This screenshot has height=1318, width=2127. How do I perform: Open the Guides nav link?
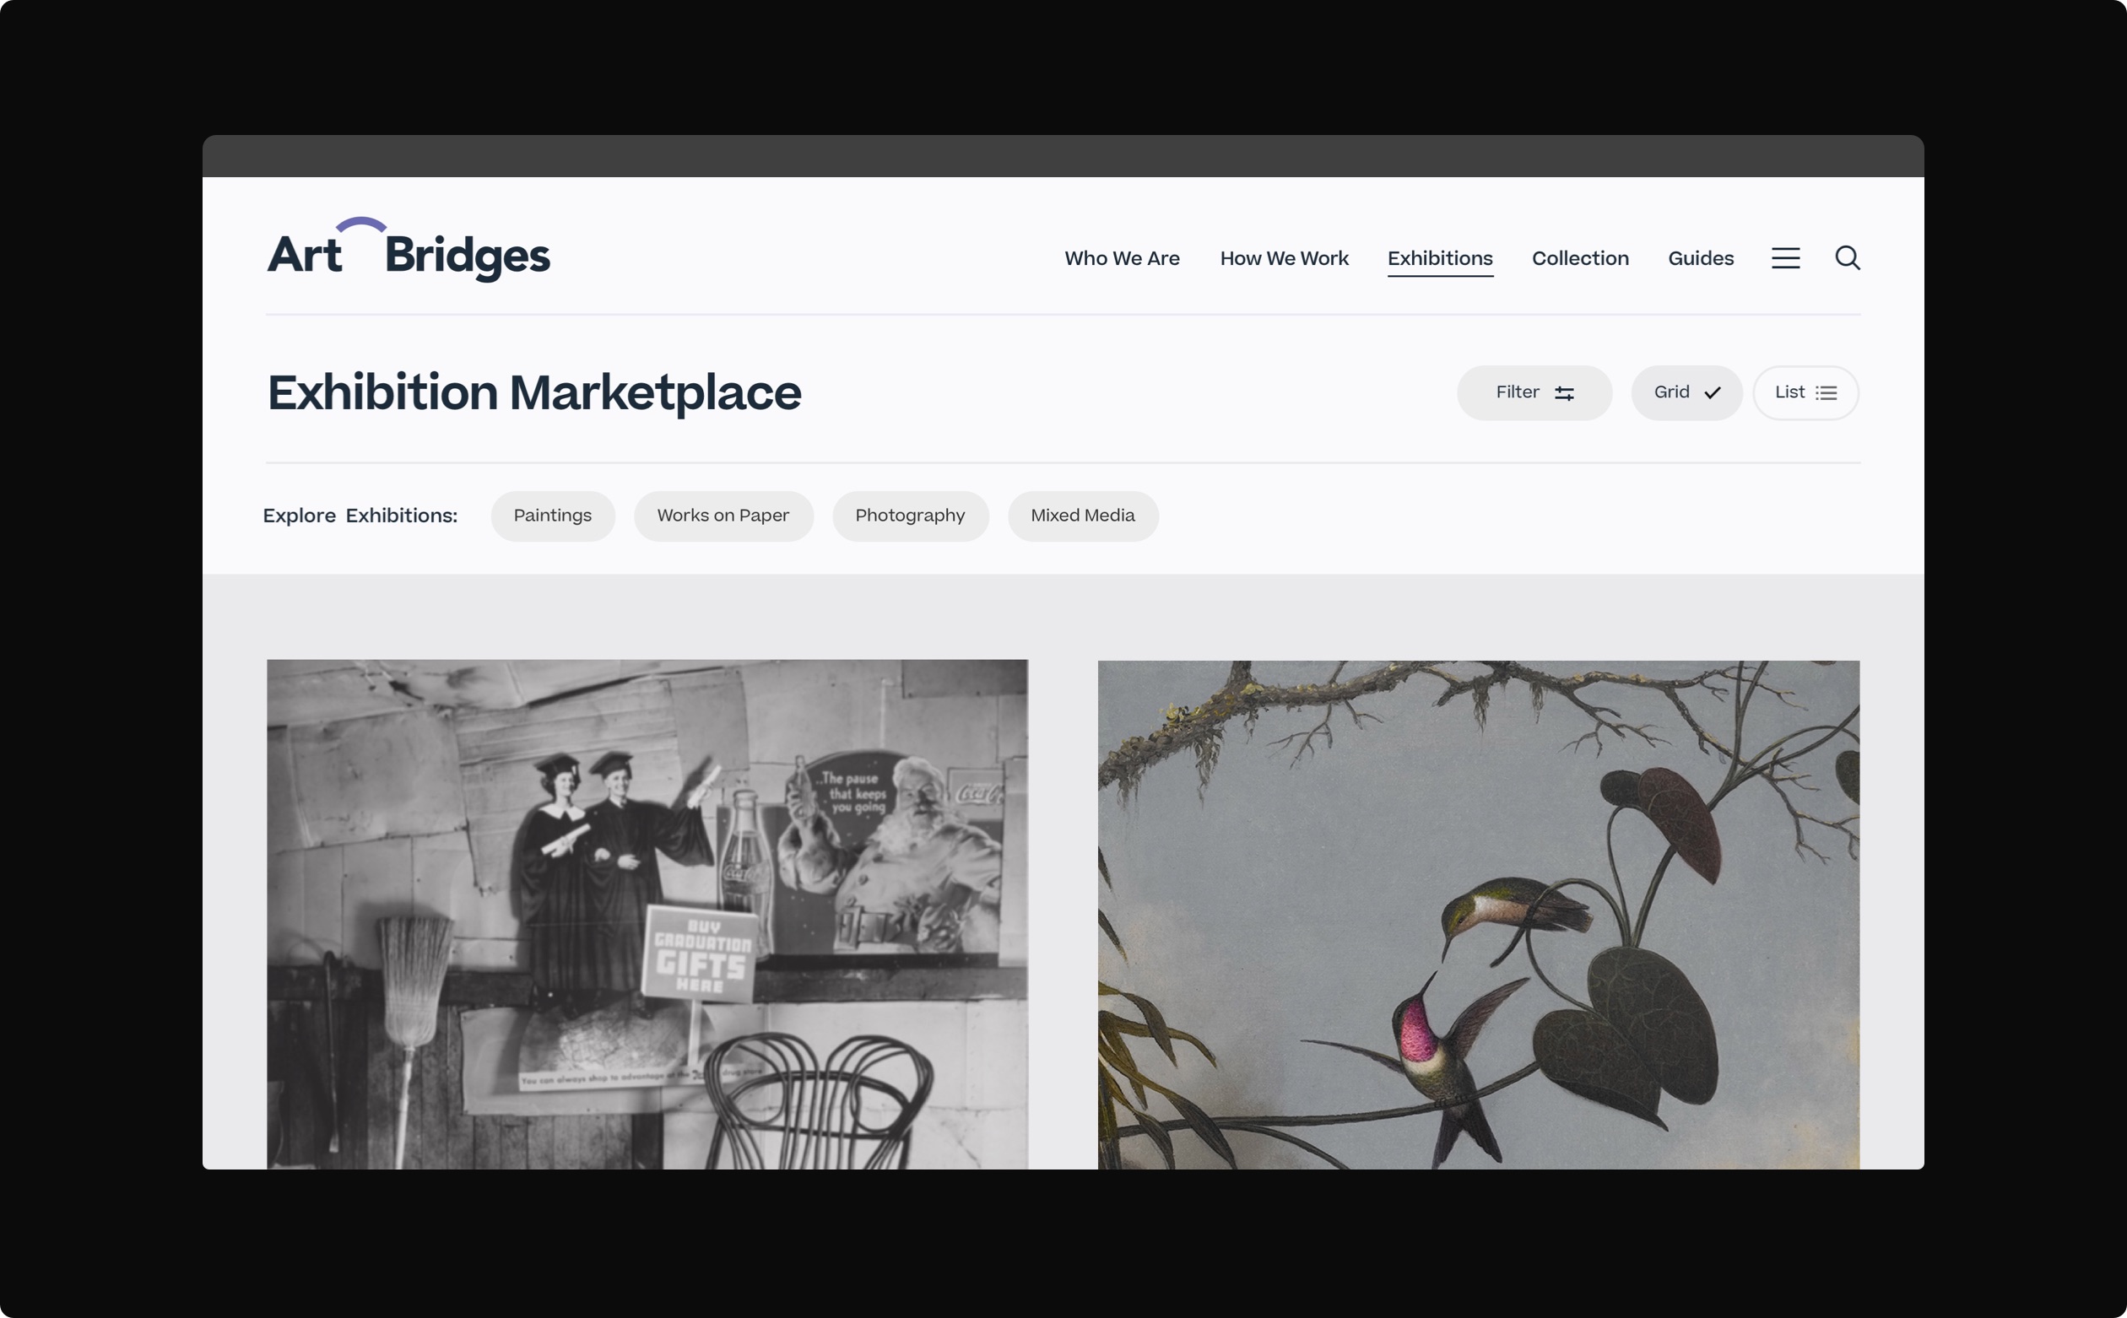pyautogui.click(x=1701, y=258)
